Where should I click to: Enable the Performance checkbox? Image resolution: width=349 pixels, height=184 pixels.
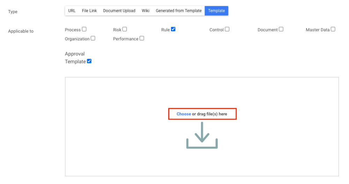tap(142, 39)
